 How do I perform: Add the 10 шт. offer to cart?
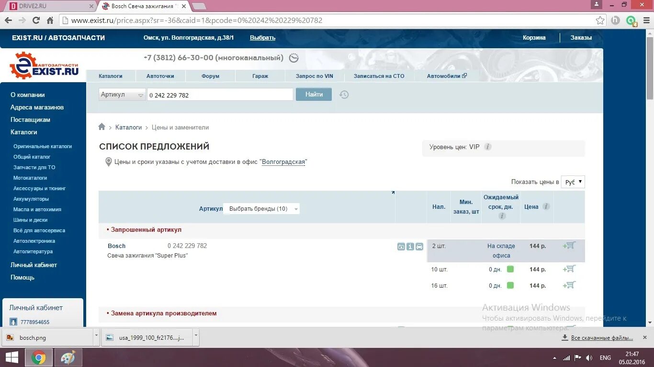[x=569, y=269]
